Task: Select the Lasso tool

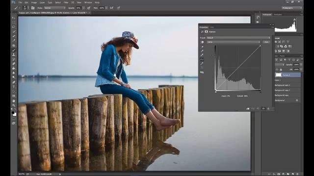Action: click(14, 27)
